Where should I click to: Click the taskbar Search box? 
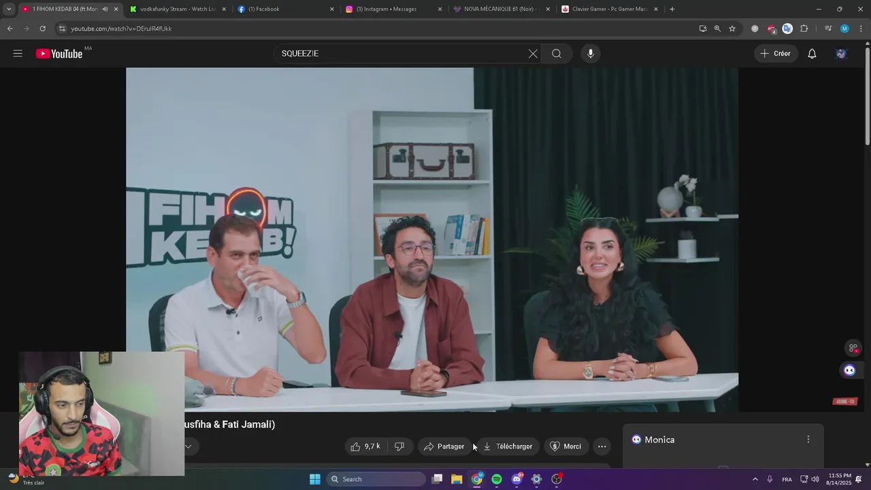click(376, 479)
